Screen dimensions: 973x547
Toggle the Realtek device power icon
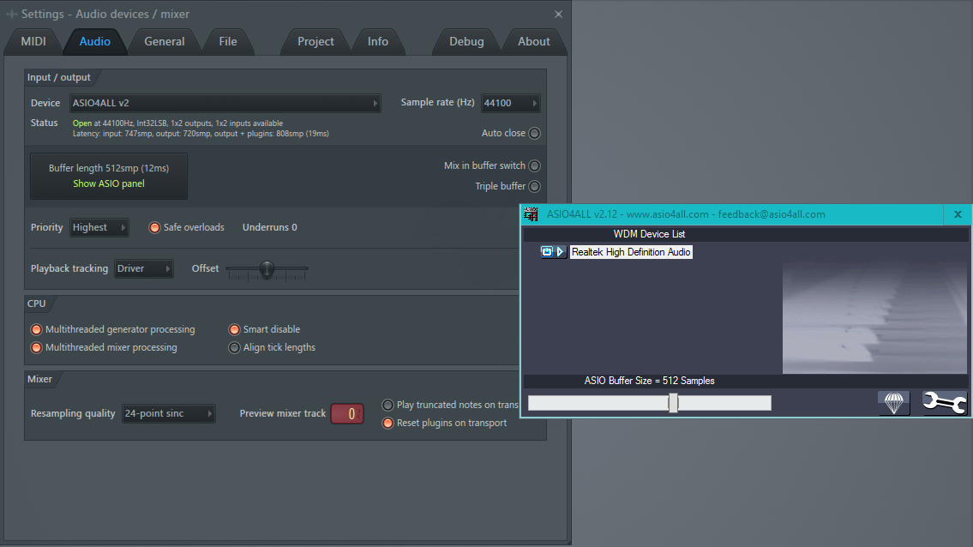(x=547, y=251)
